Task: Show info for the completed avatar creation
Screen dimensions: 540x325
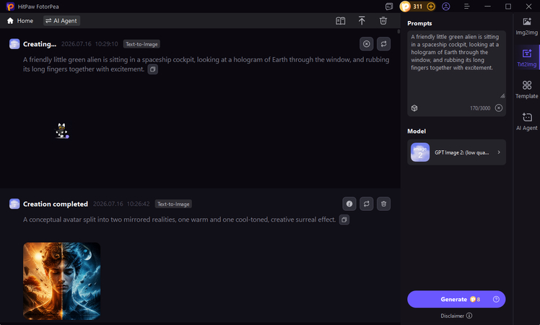Action: pos(349,204)
